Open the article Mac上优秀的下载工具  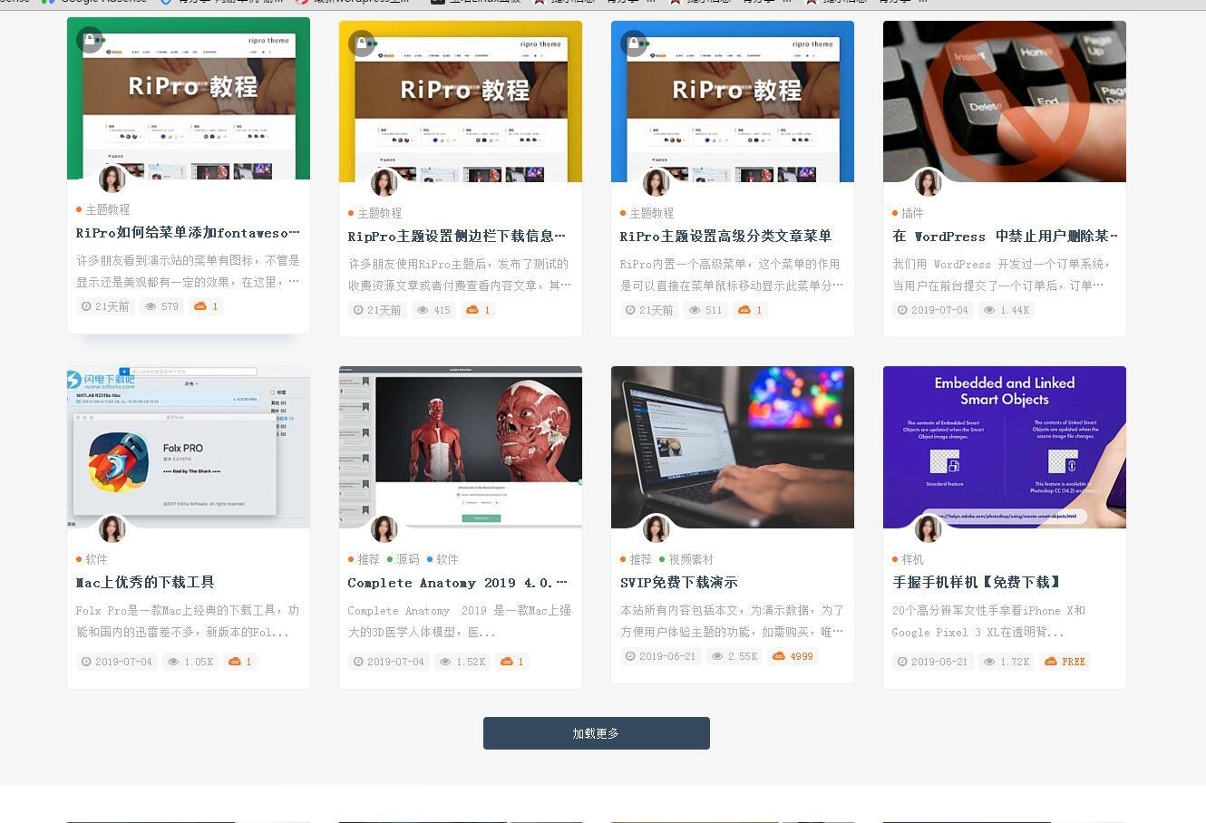tap(145, 583)
